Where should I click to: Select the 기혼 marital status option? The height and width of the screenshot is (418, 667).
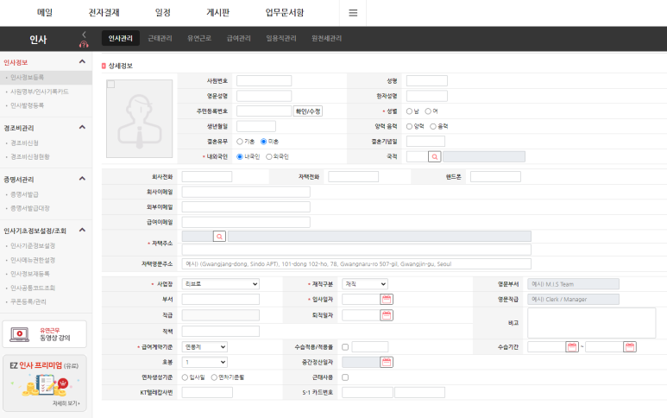(x=240, y=142)
